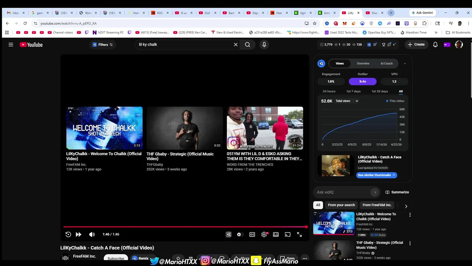Viewport: 472px width, 266px height.
Task: Select the All time range
Action: coord(400,91)
